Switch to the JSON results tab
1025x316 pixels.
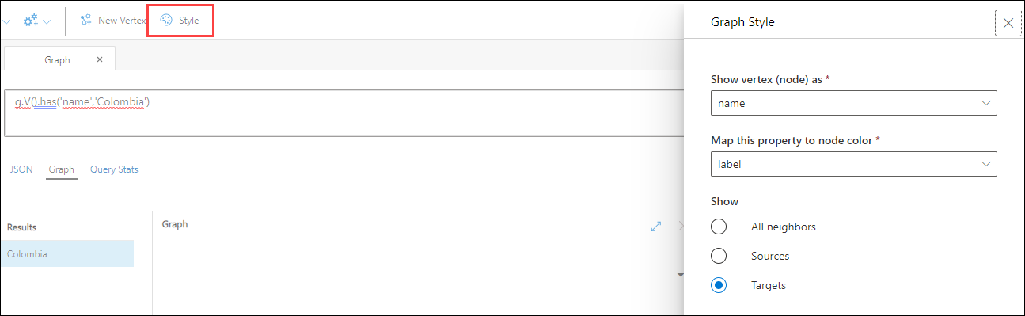21,169
